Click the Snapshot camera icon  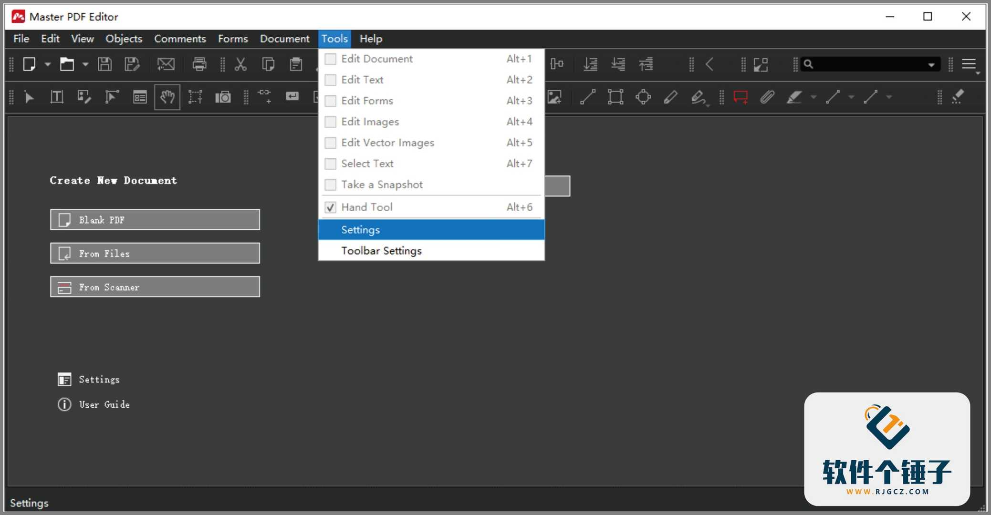(223, 97)
